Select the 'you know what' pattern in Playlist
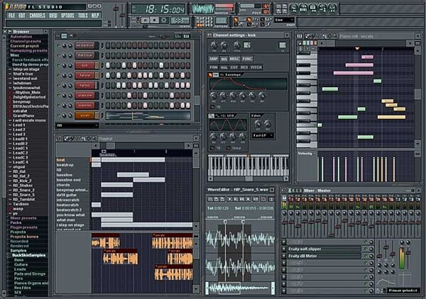 70,215
